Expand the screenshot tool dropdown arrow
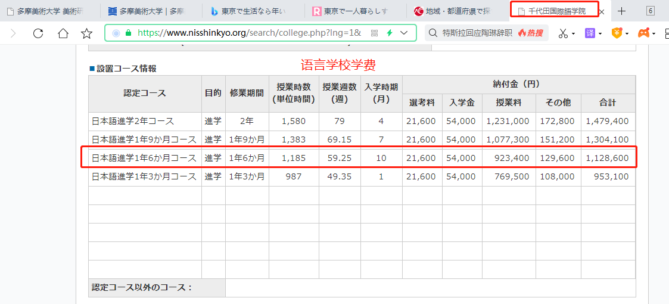 (574, 34)
